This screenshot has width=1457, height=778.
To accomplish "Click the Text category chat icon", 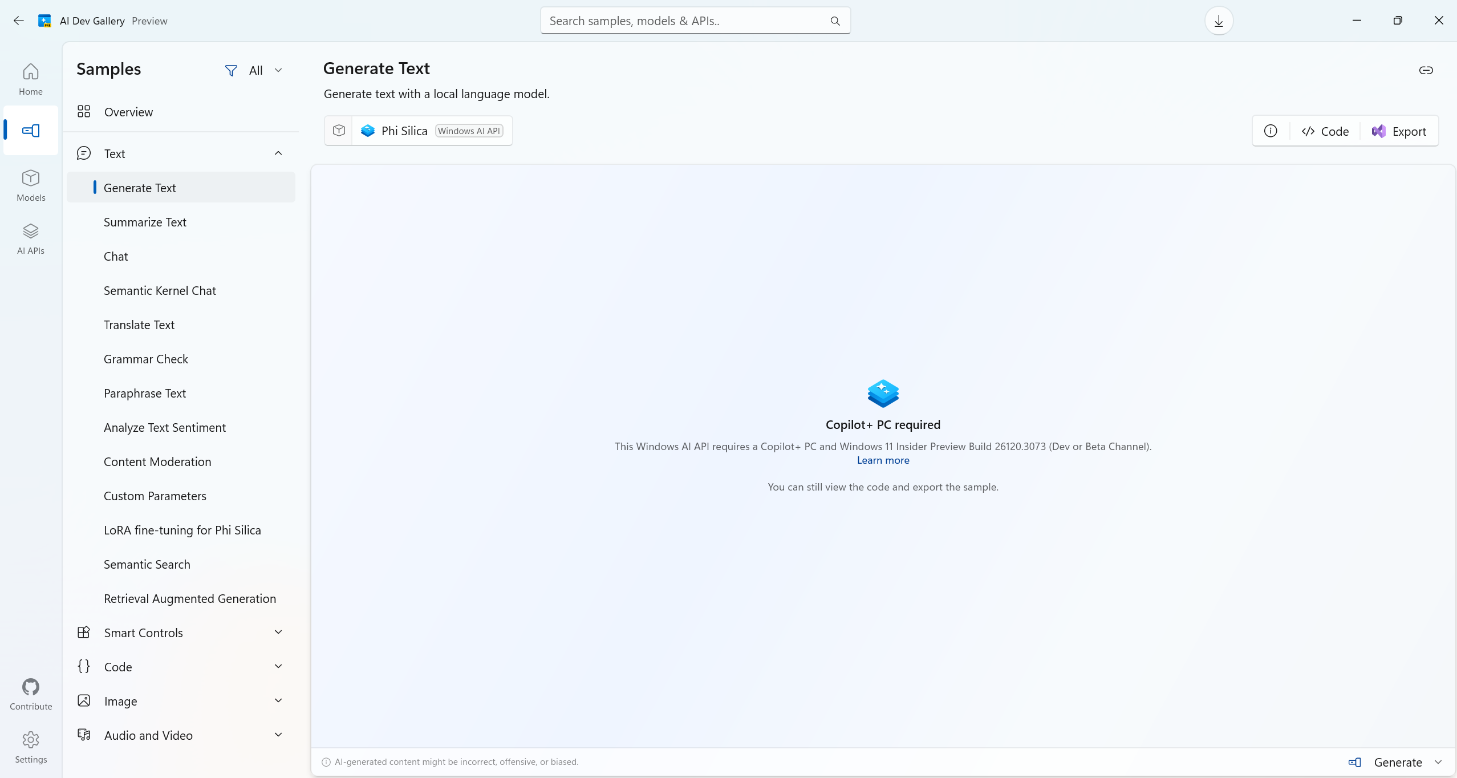I will [x=84, y=153].
